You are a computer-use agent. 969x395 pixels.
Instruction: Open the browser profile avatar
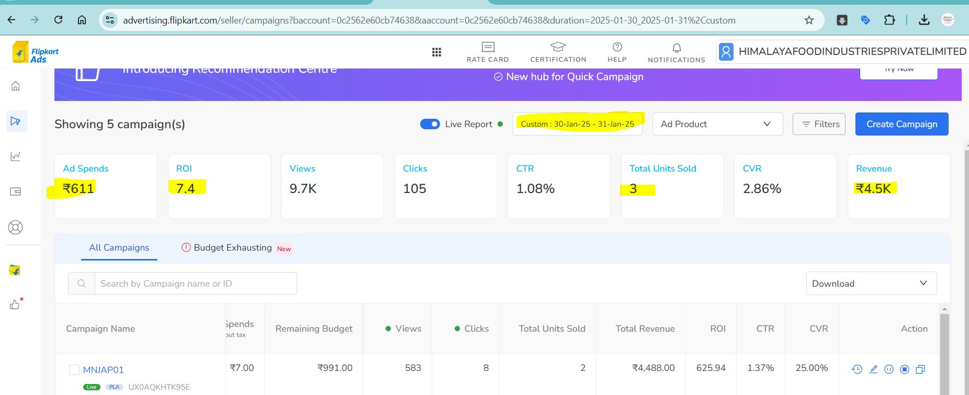(948, 20)
